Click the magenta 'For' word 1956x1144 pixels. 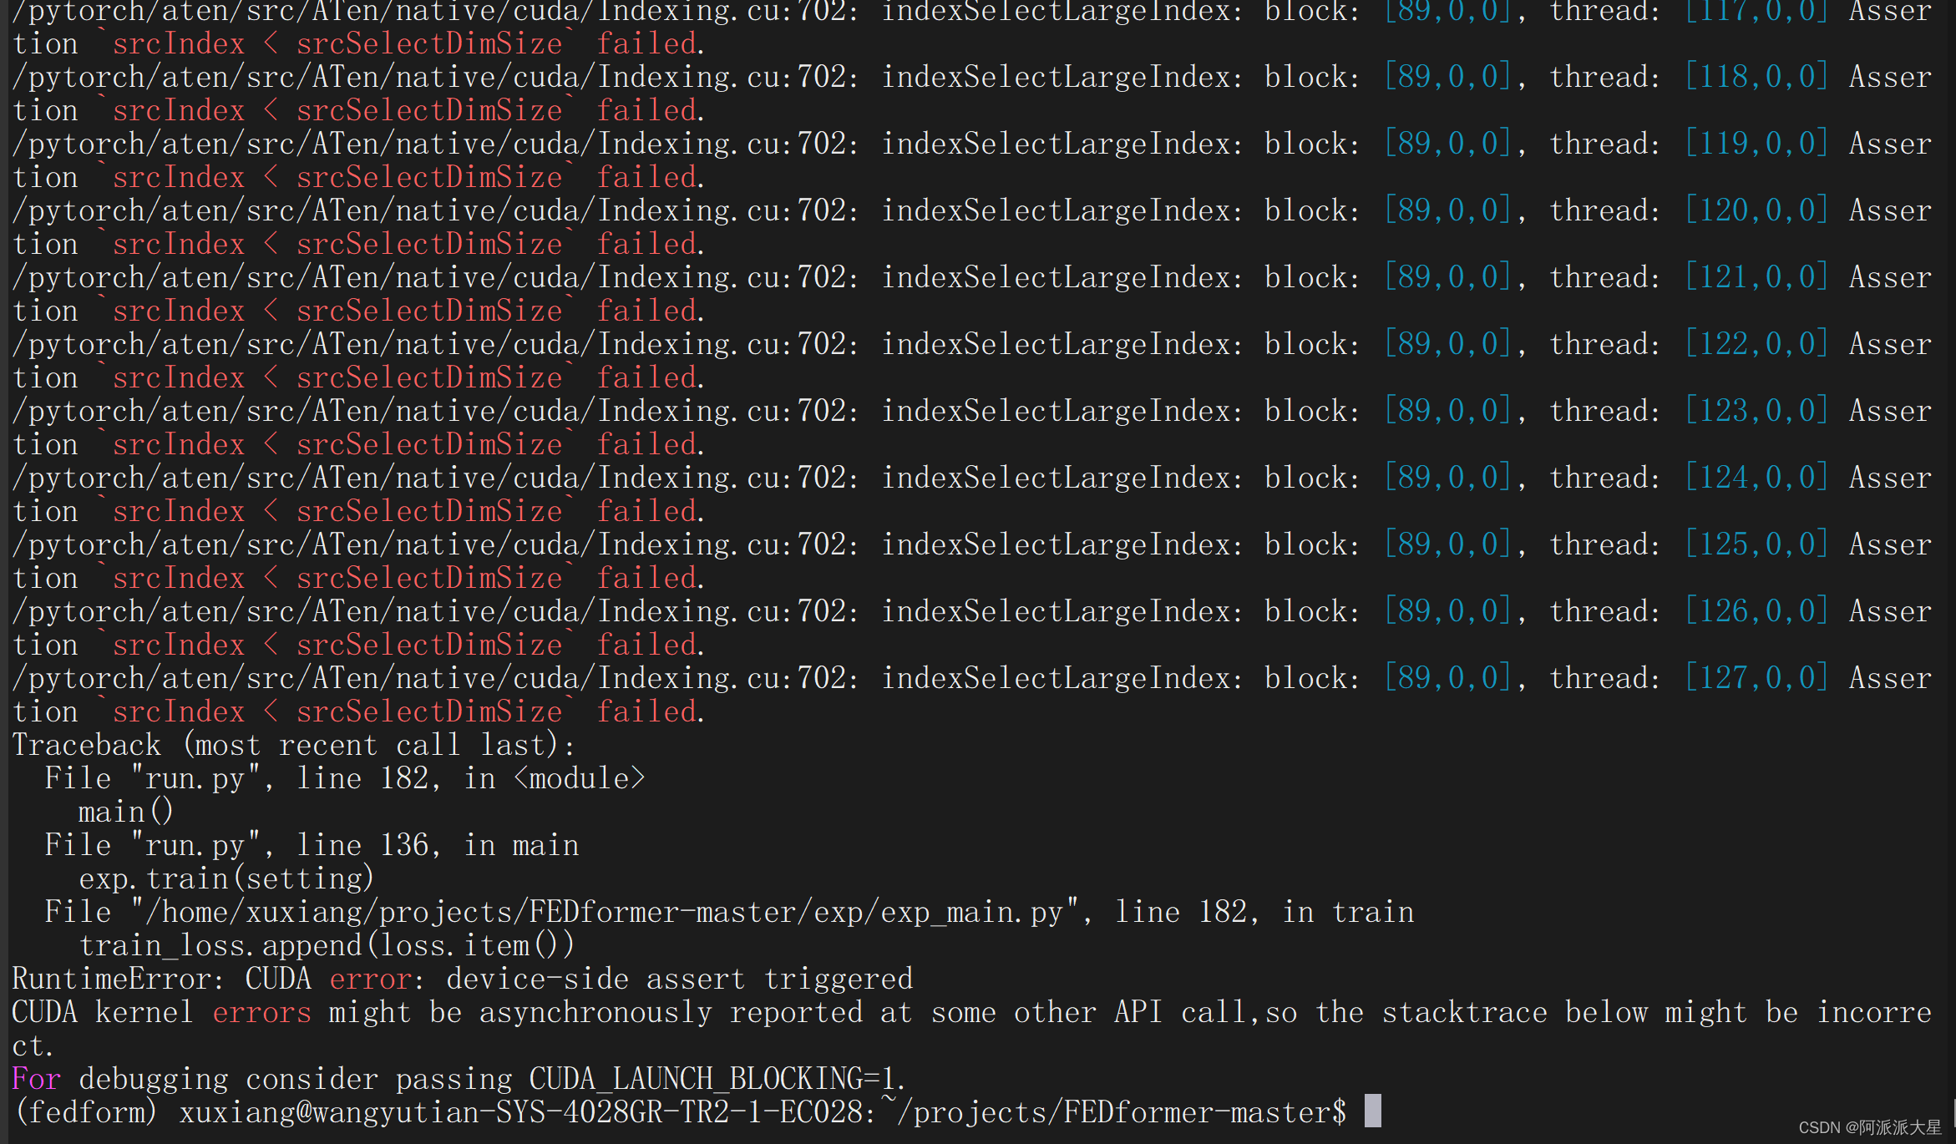click(36, 1079)
